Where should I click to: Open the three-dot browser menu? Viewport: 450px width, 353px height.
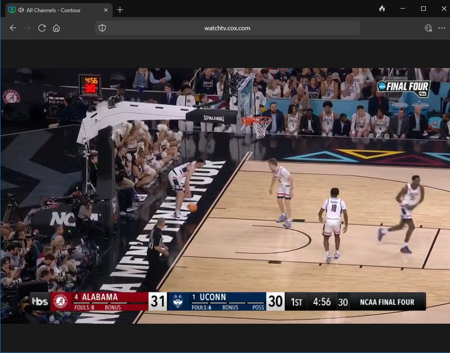tap(442, 28)
